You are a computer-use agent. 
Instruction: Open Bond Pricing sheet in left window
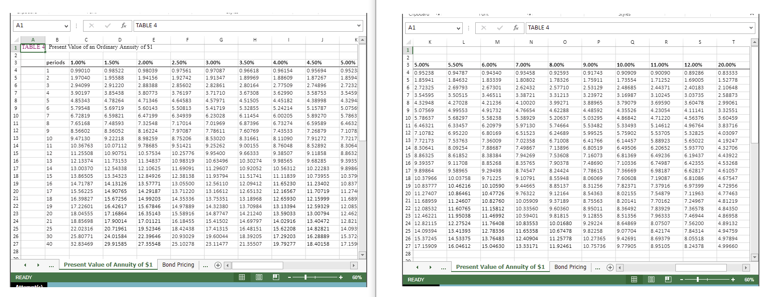pos(178,265)
